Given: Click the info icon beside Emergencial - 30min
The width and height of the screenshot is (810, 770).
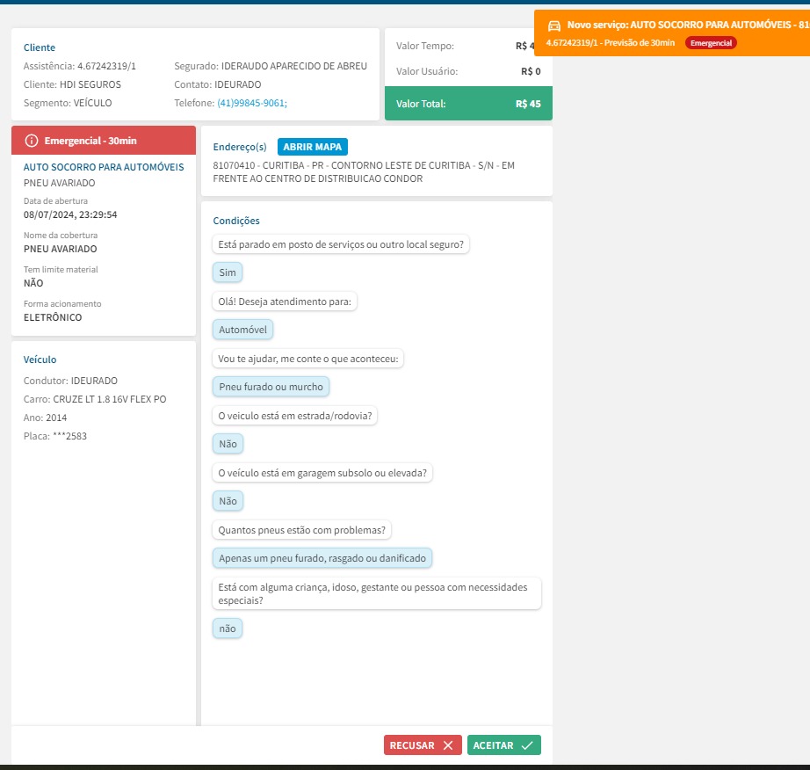Looking at the screenshot, I should click(32, 141).
